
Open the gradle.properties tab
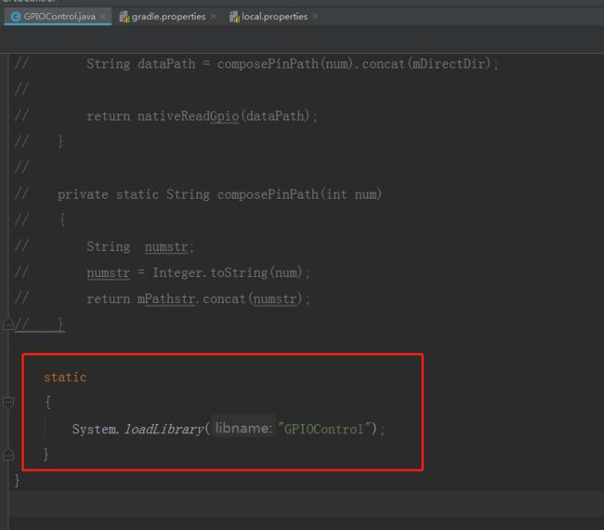click(x=167, y=17)
